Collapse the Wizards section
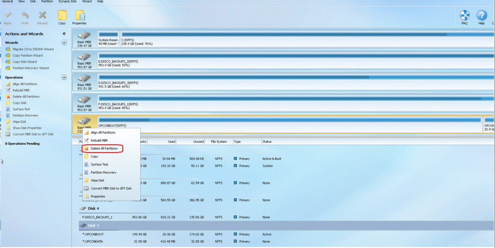This screenshot has width=495, height=248. pyautogui.click(x=64, y=42)
